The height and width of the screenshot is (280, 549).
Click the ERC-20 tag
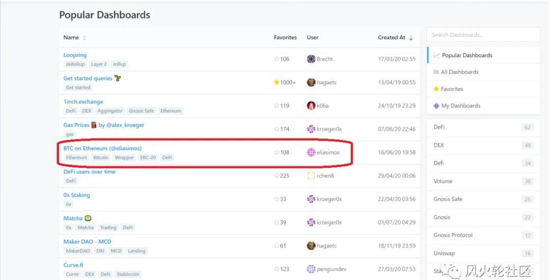(x=148, y=158)
